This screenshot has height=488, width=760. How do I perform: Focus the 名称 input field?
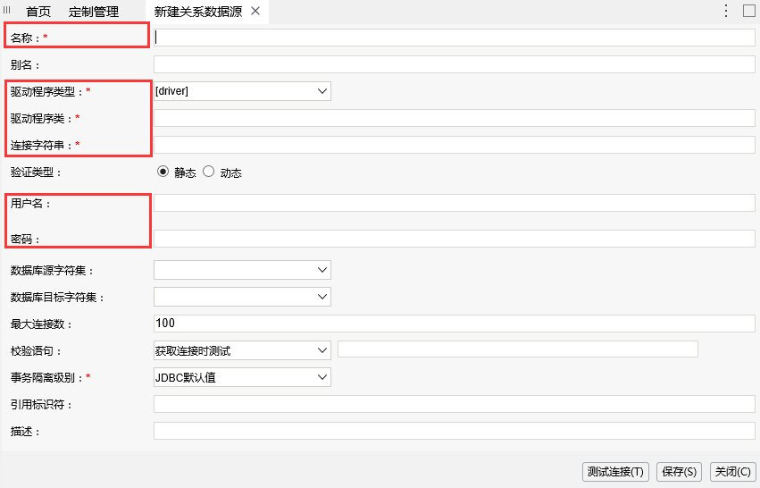tap(455, 38)
